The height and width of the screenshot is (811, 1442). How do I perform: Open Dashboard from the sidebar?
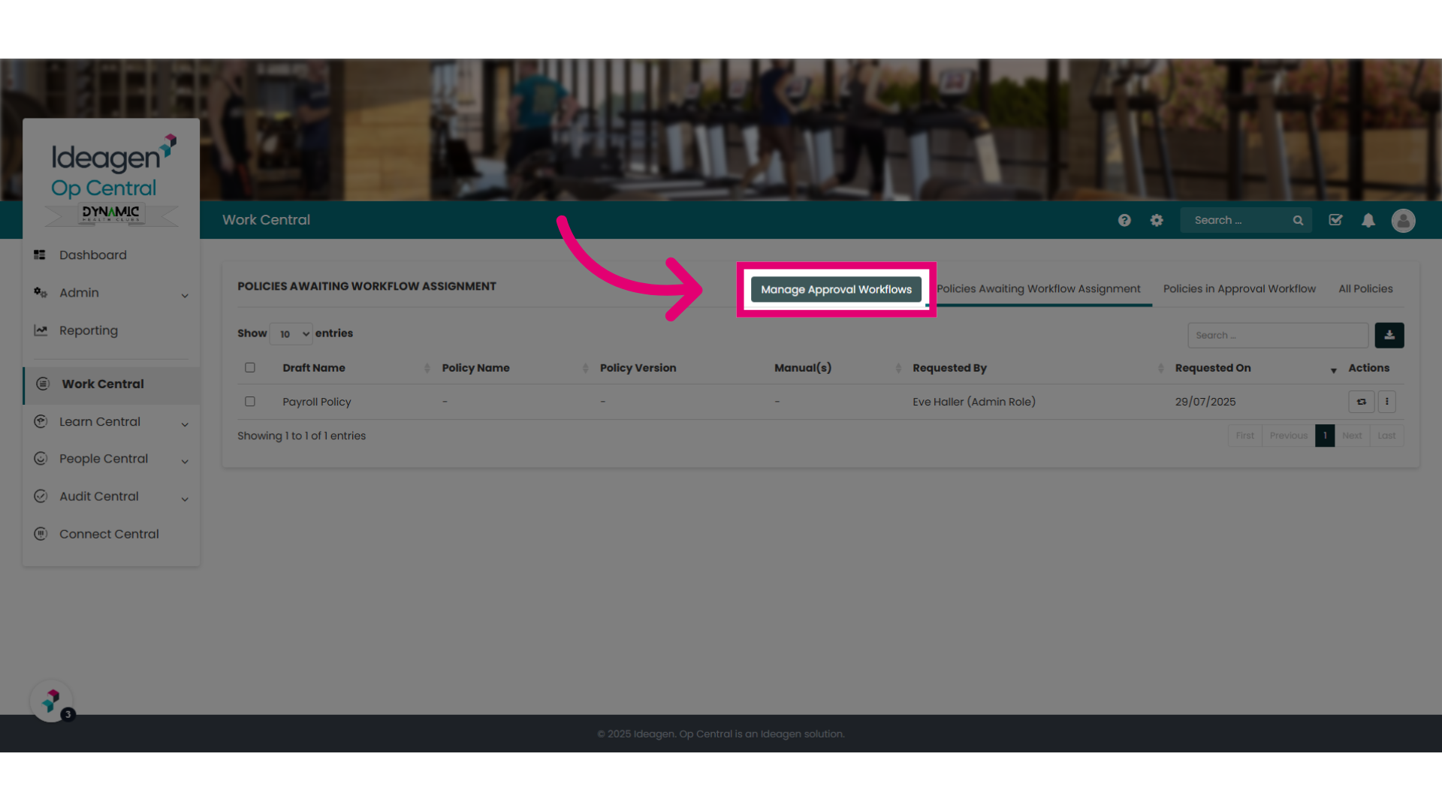[x=93, y=255]
